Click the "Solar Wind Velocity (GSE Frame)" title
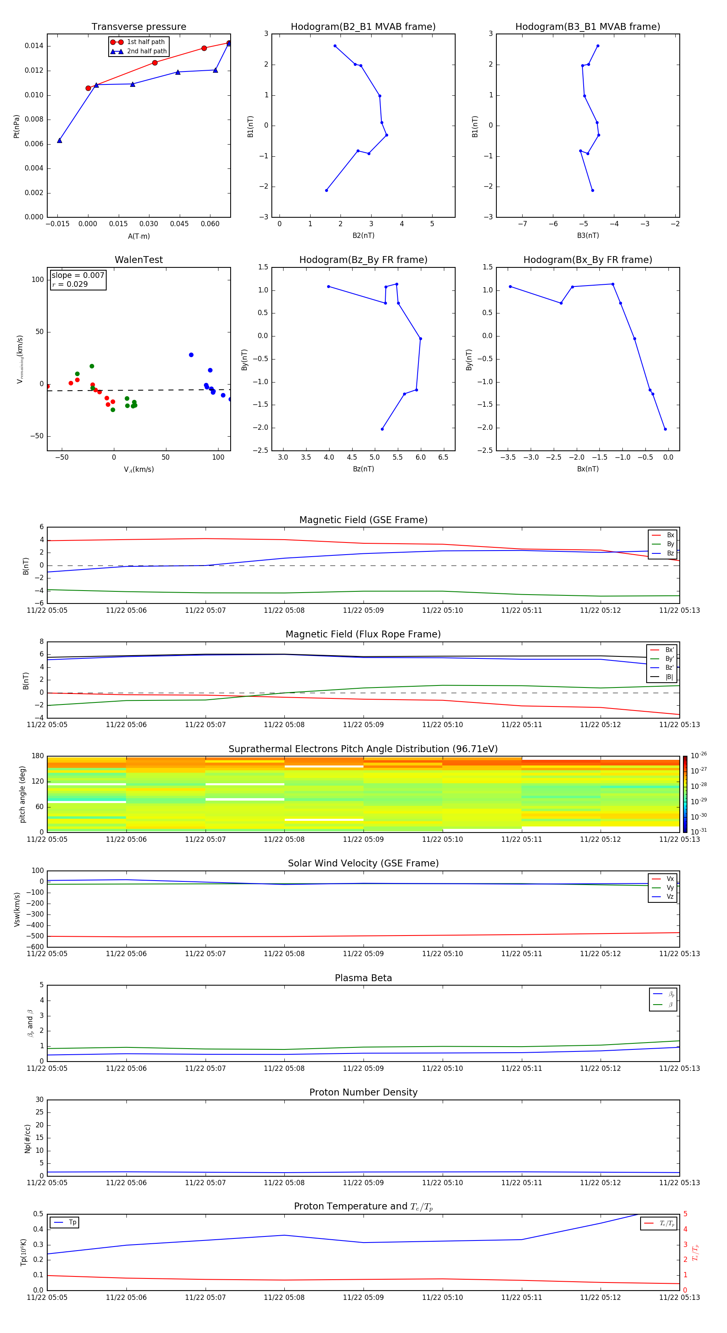727x1333 pixels. [x=363, y=863]
